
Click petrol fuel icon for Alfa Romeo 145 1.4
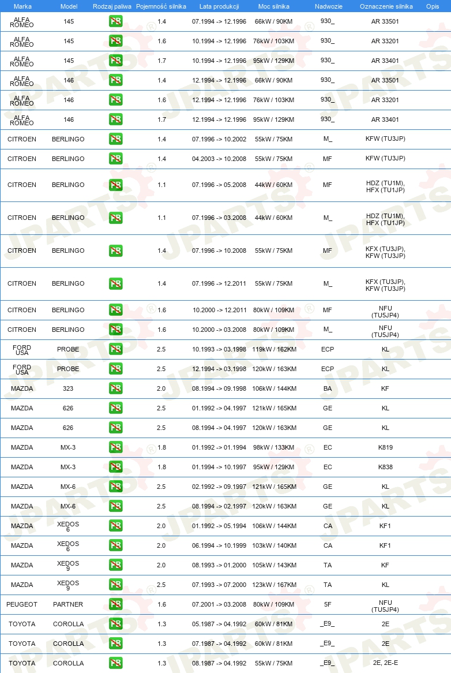[x=116, y=21]
